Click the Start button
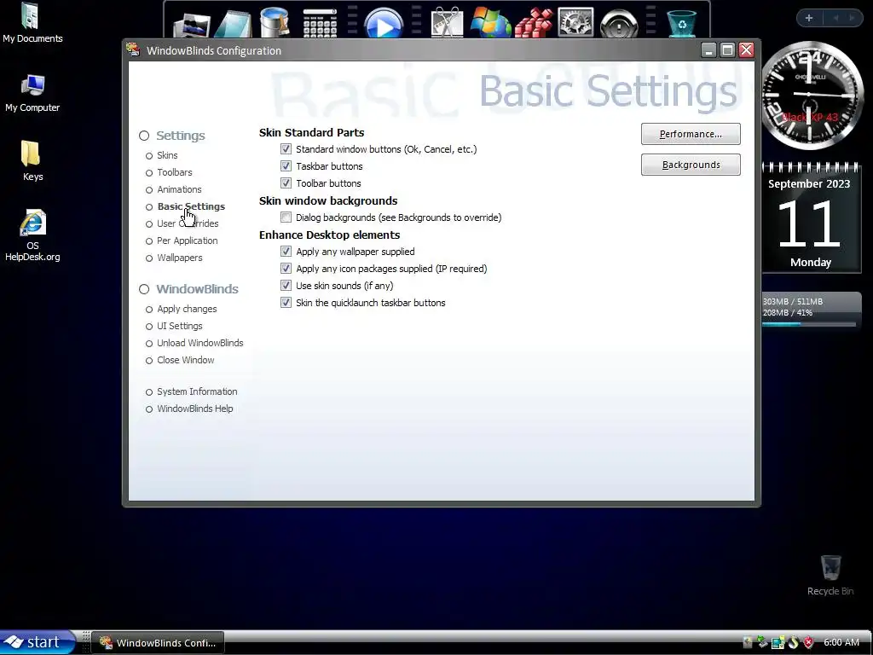The height and width of the screenshot is (655, 873). tap(37, 642)
